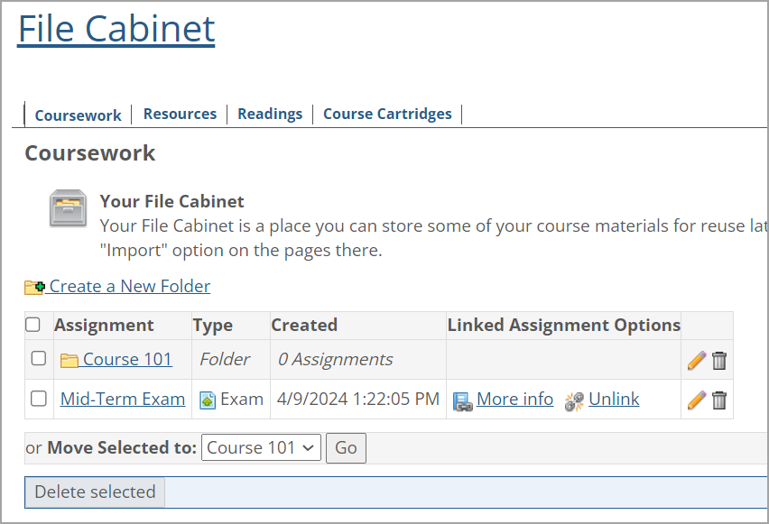Check the Course 101 row checkbox

click(x=39, y=358)
